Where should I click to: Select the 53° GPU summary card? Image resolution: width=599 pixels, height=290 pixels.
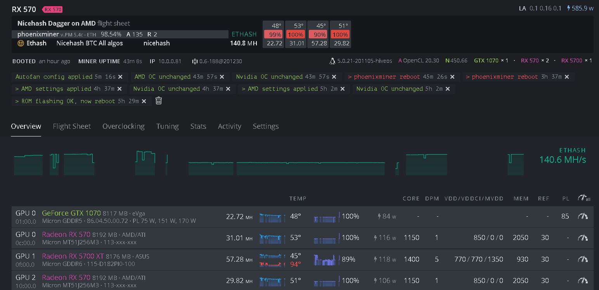[x=296, y=35]
